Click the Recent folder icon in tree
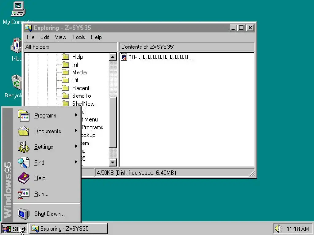Viewport: 314px width, 235px height. (x=66, y=88)
